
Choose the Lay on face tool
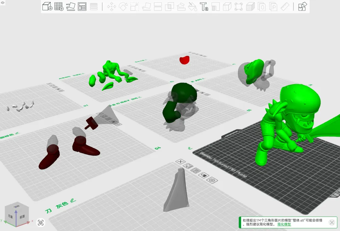[146, 6]
